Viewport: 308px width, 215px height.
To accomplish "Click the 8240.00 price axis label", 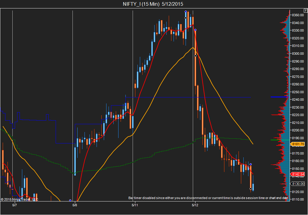I will tap(298, 100).
